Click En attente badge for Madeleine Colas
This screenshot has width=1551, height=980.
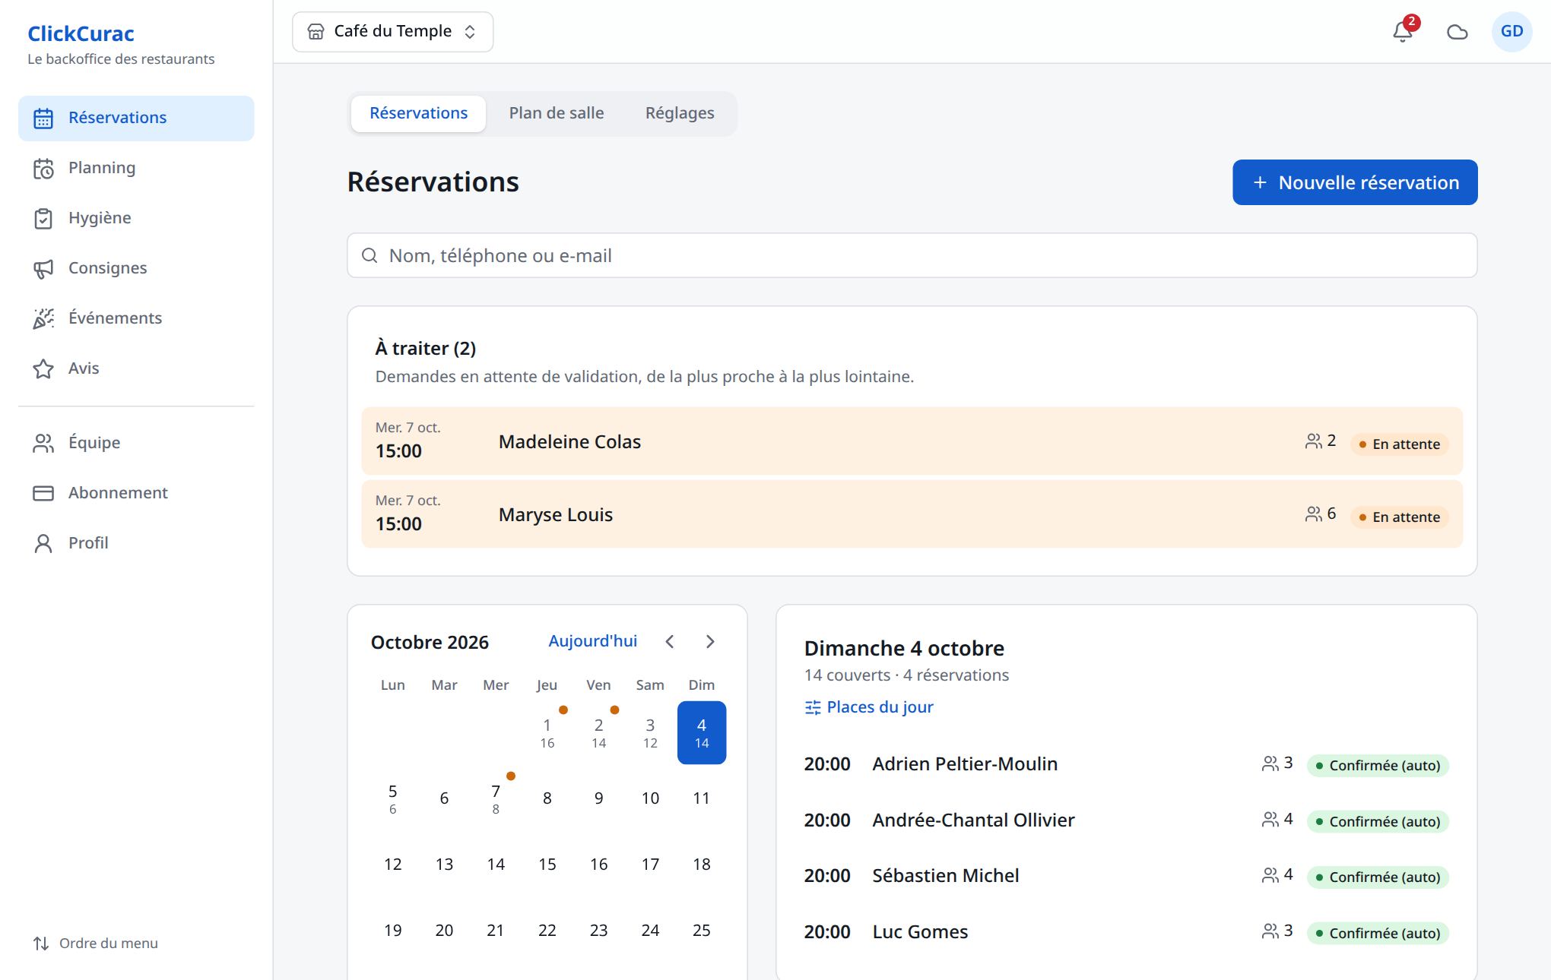click(x=1400, y=444)
